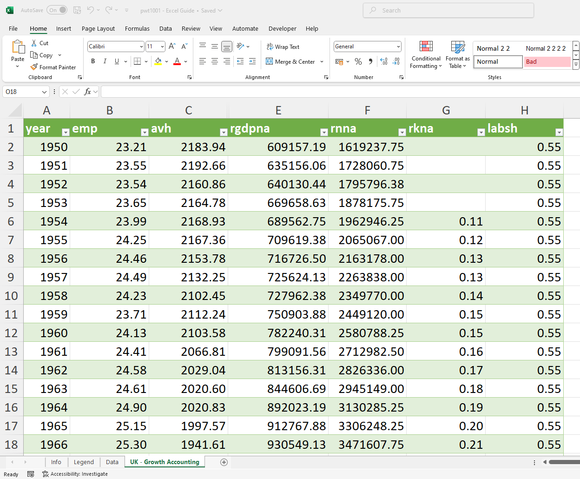
Task: Click the Percent Style icon
Action: click(x=358, y=61)
